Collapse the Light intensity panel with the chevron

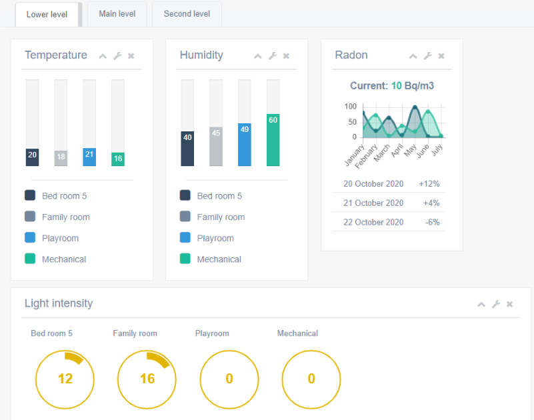(x=481, y=305)
